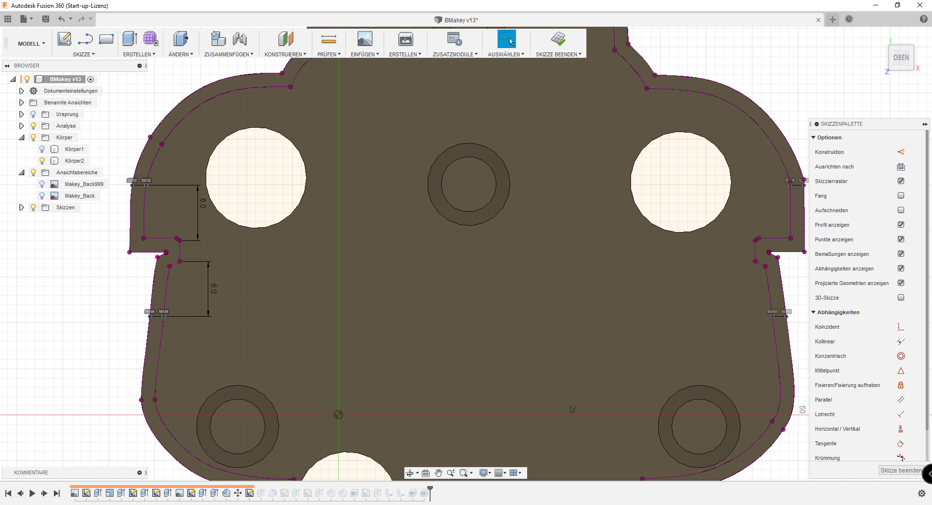The width and height of the screenshot is (932, 505).
Task: Click the Hilfe question mark button
Action: point(924,19)
